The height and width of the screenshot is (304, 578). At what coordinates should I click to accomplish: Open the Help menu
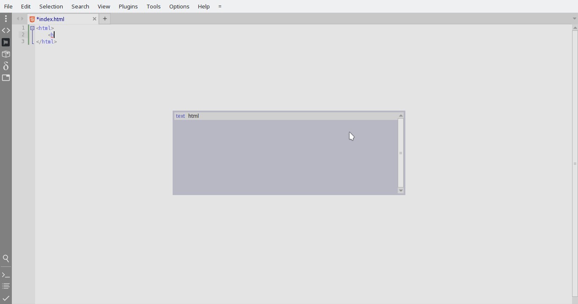tap(204, 6)
